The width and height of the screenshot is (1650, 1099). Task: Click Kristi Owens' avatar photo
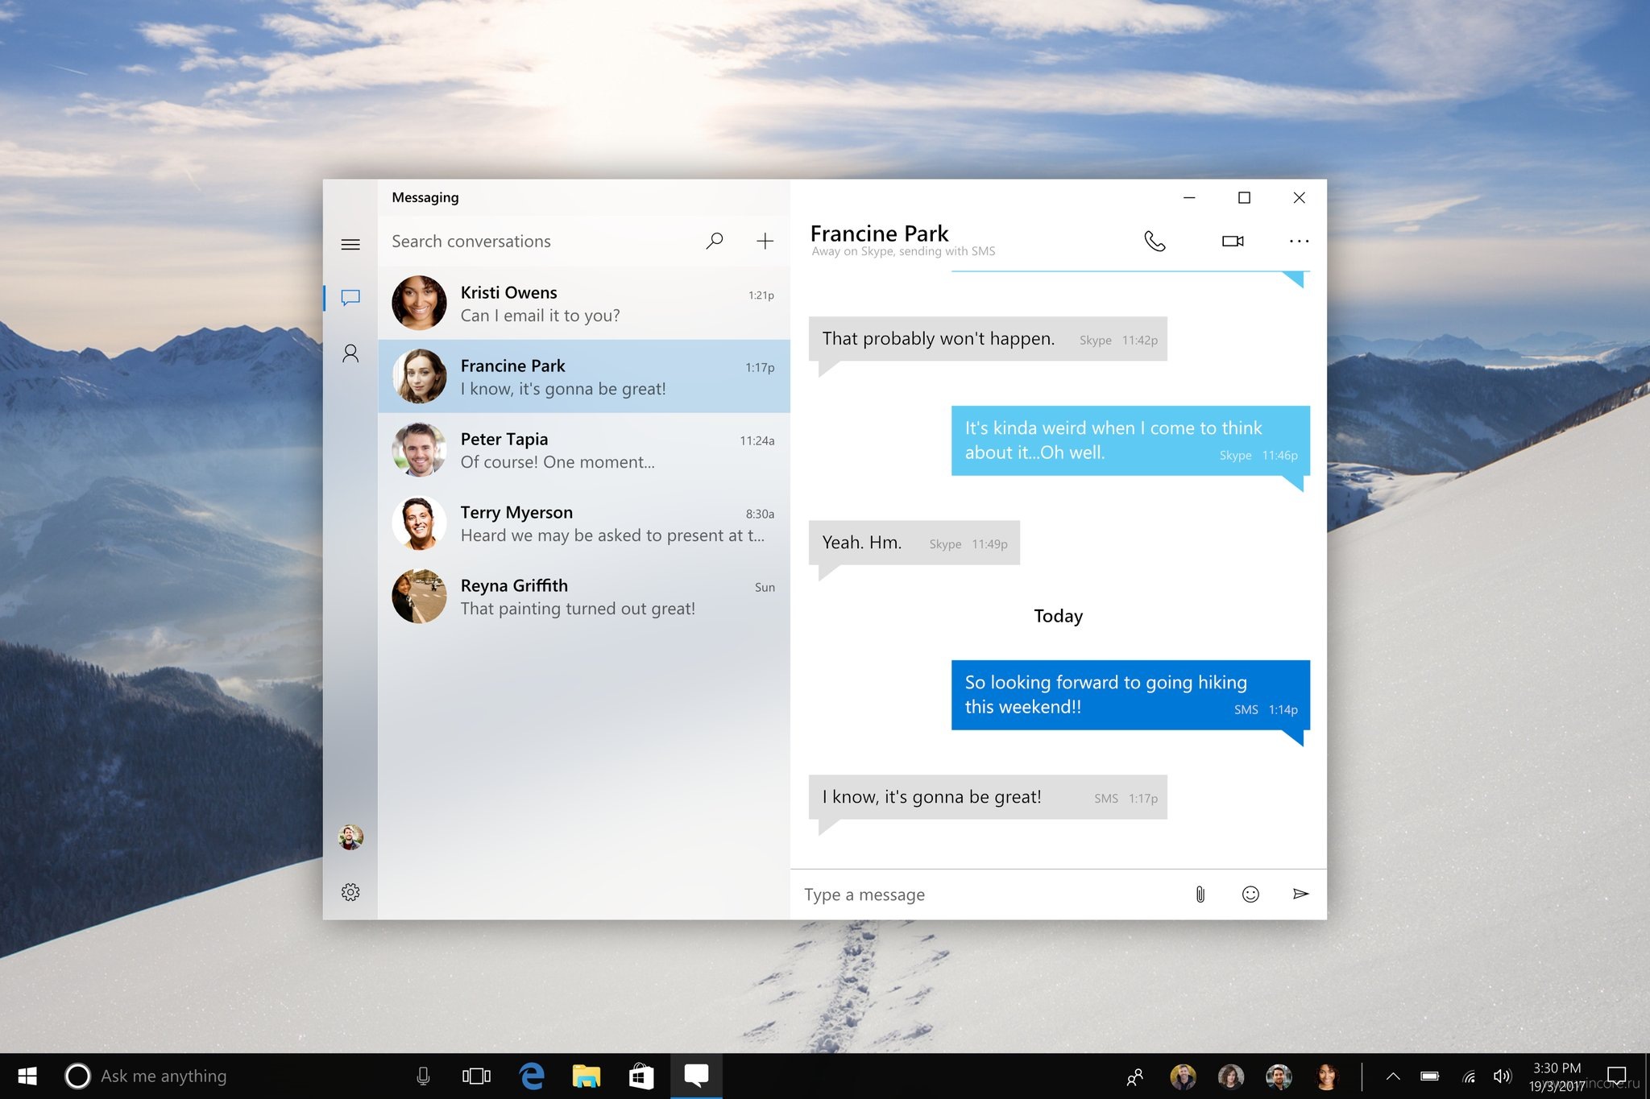(x=419, y=303)
